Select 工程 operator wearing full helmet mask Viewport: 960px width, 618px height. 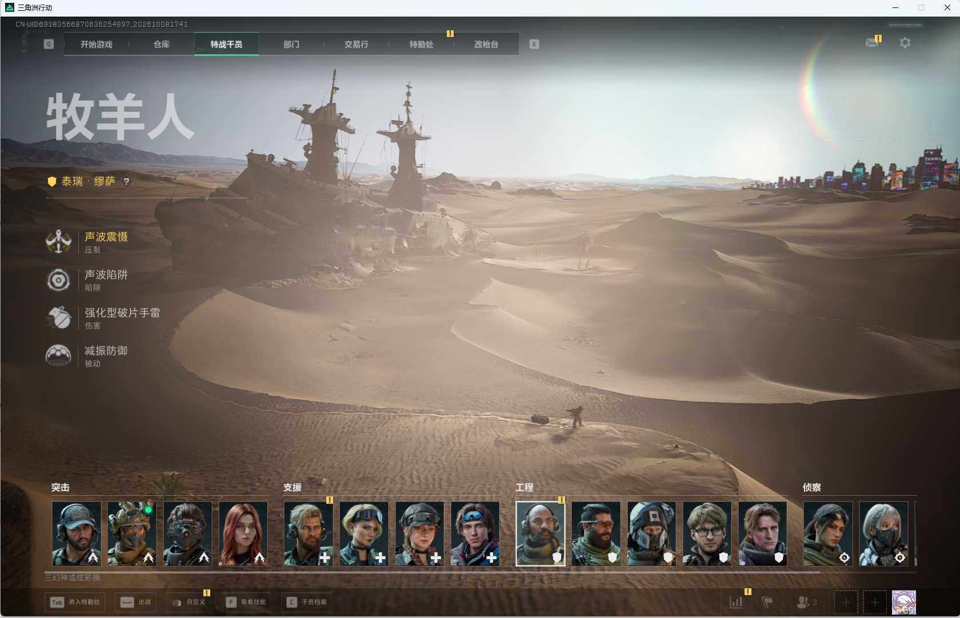(x=651, y=534)
